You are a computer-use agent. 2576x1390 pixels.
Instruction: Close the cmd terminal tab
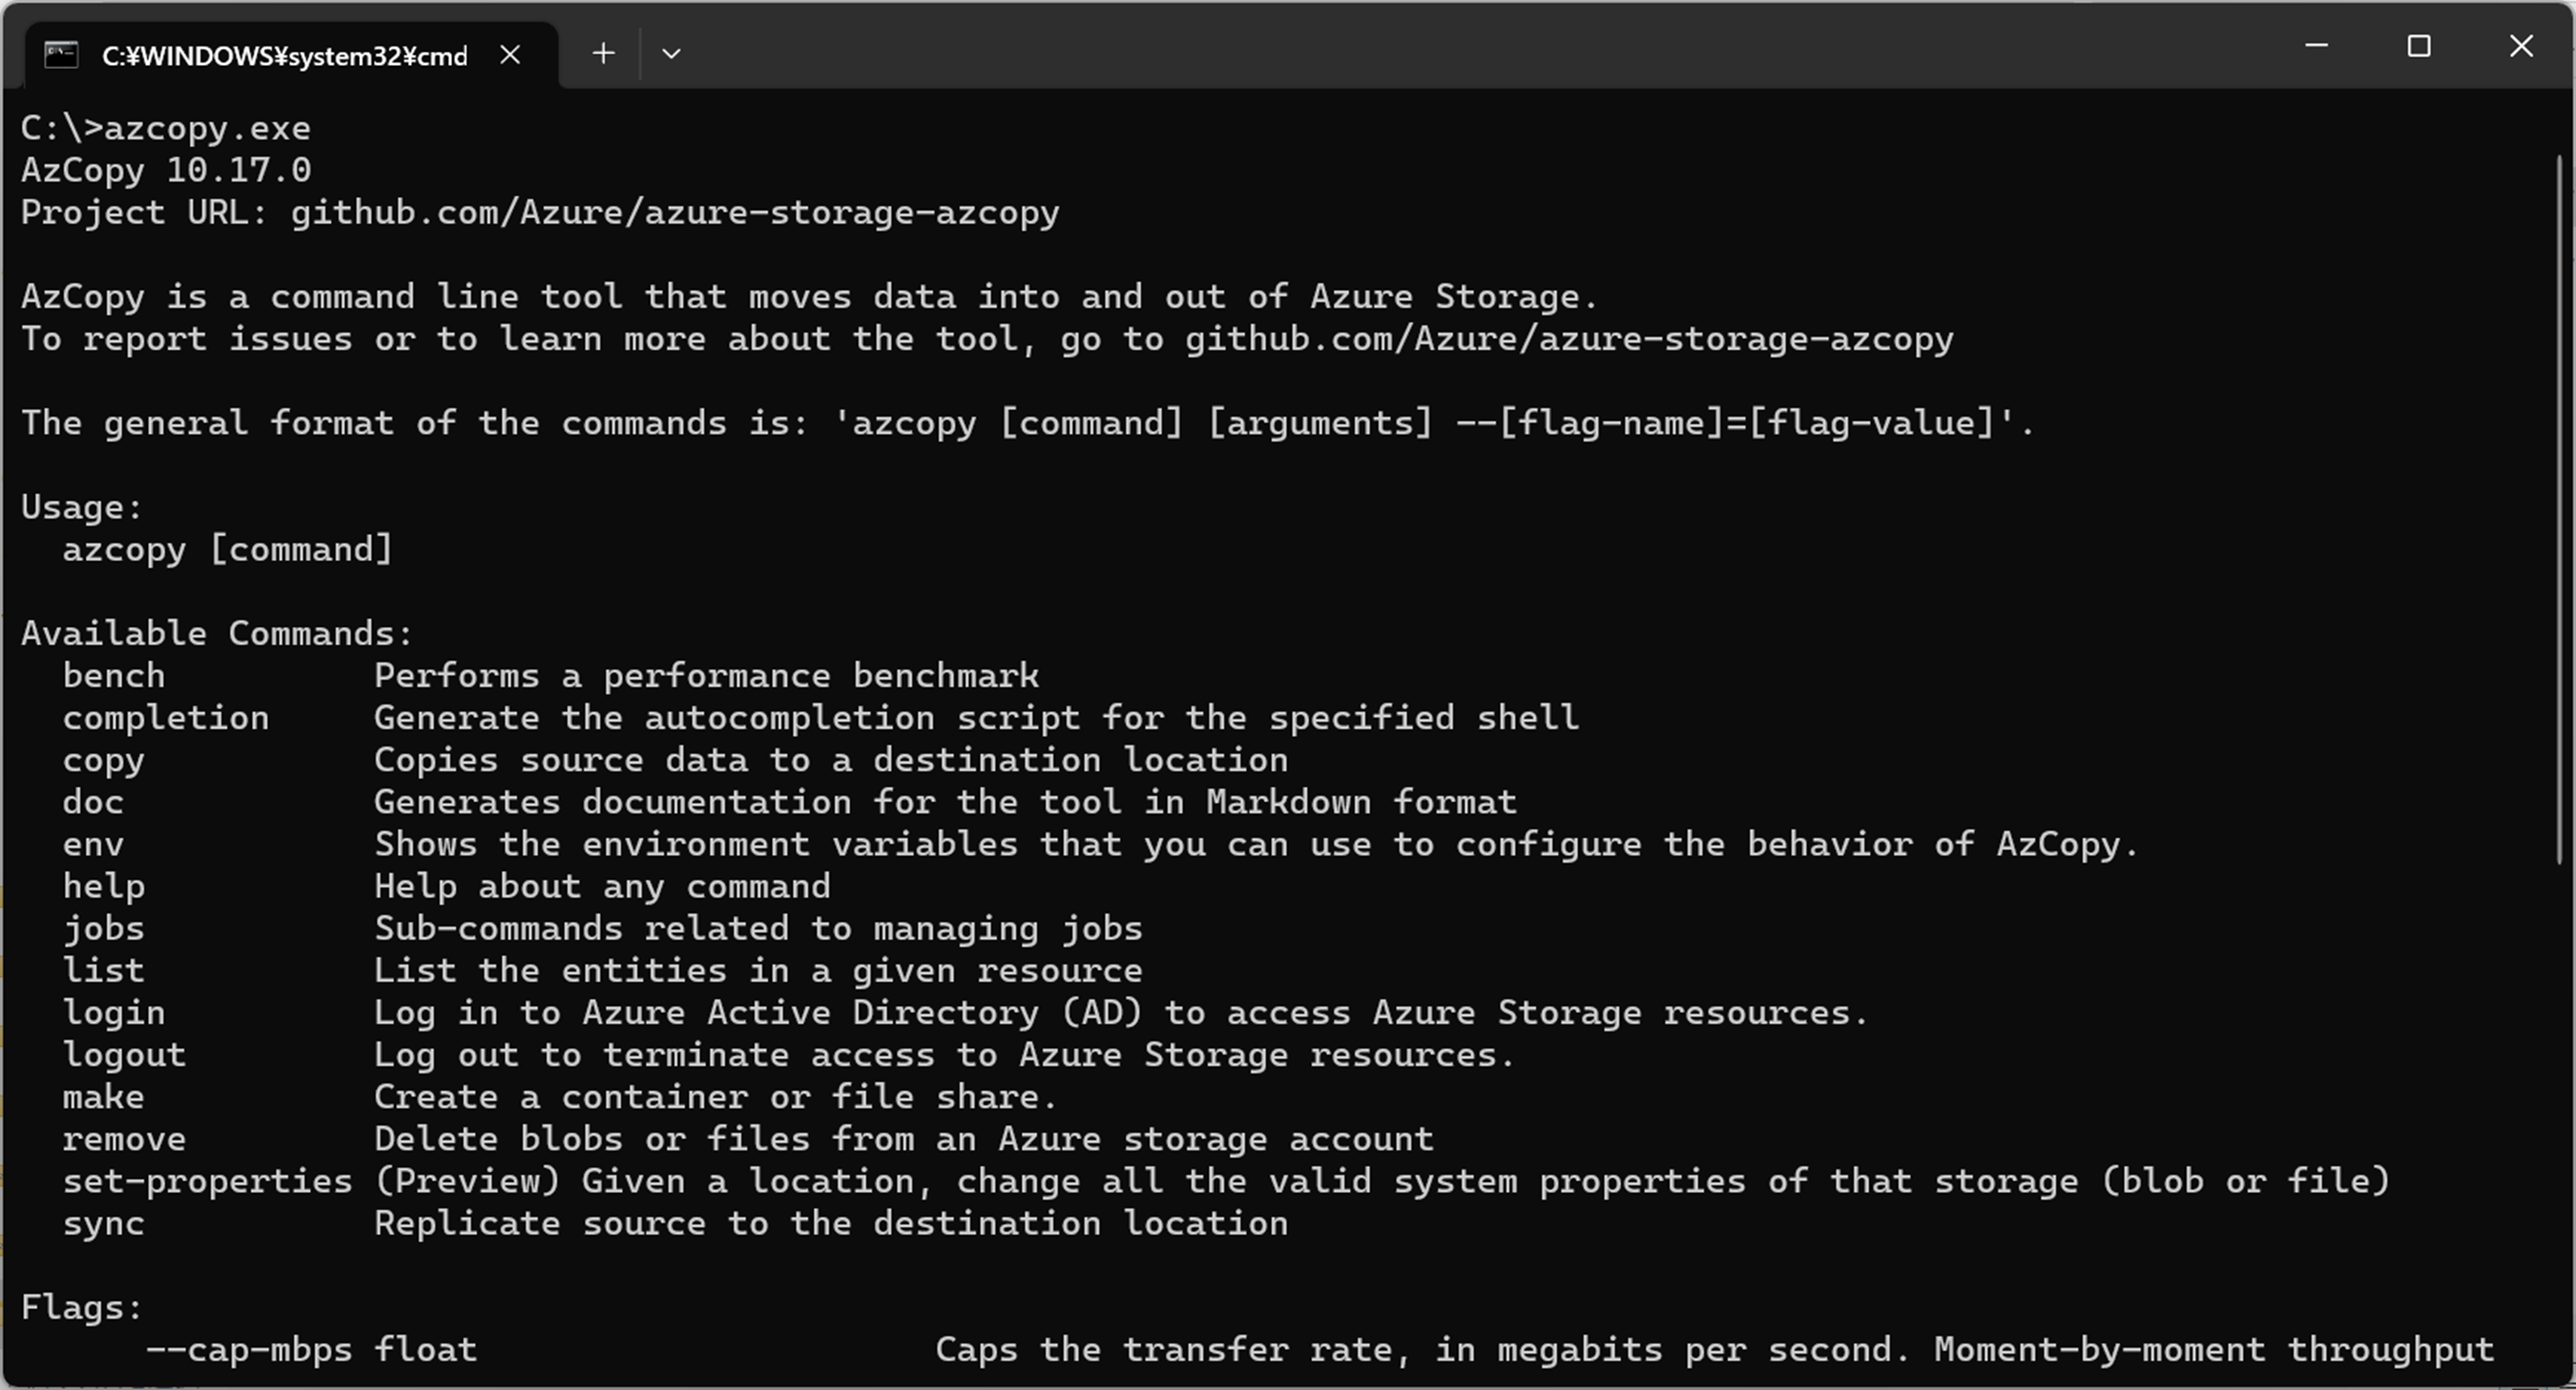pos(511,55)
